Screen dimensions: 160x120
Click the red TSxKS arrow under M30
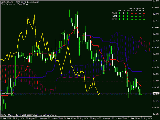point(132,13)
